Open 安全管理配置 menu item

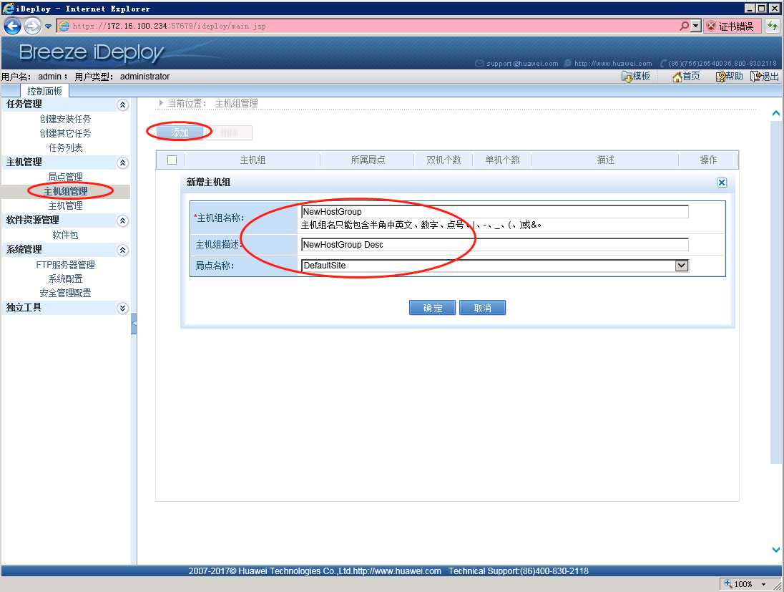(66, 293)
